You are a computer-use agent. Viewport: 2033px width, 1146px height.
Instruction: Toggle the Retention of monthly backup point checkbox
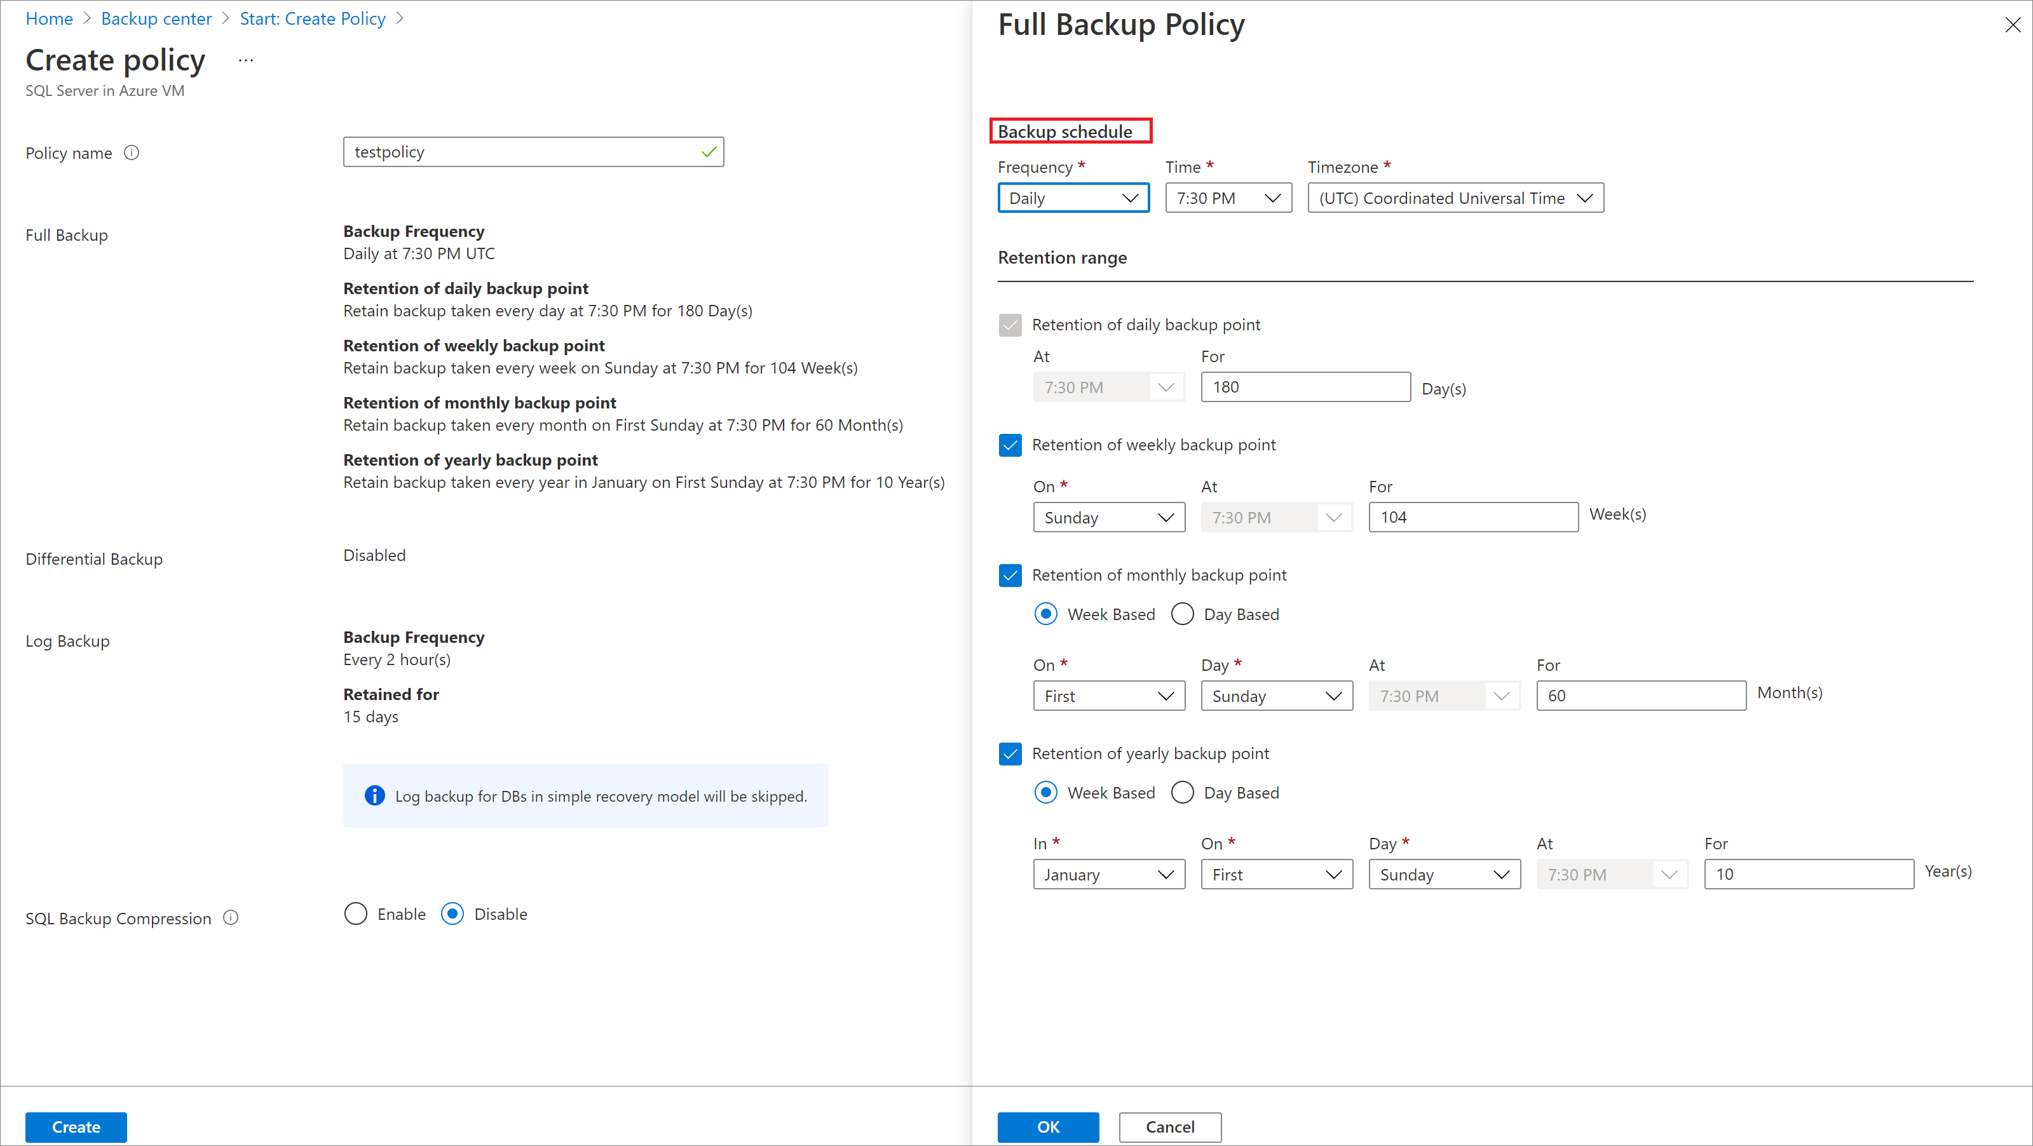[x=1011, y=575]
